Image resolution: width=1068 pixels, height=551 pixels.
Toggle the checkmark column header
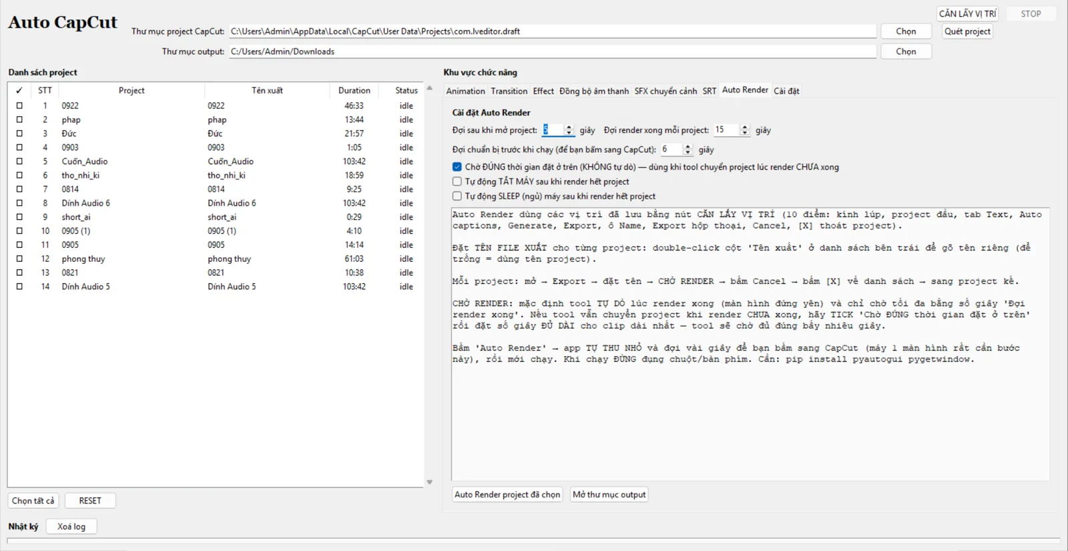click(x=19, y=90)
